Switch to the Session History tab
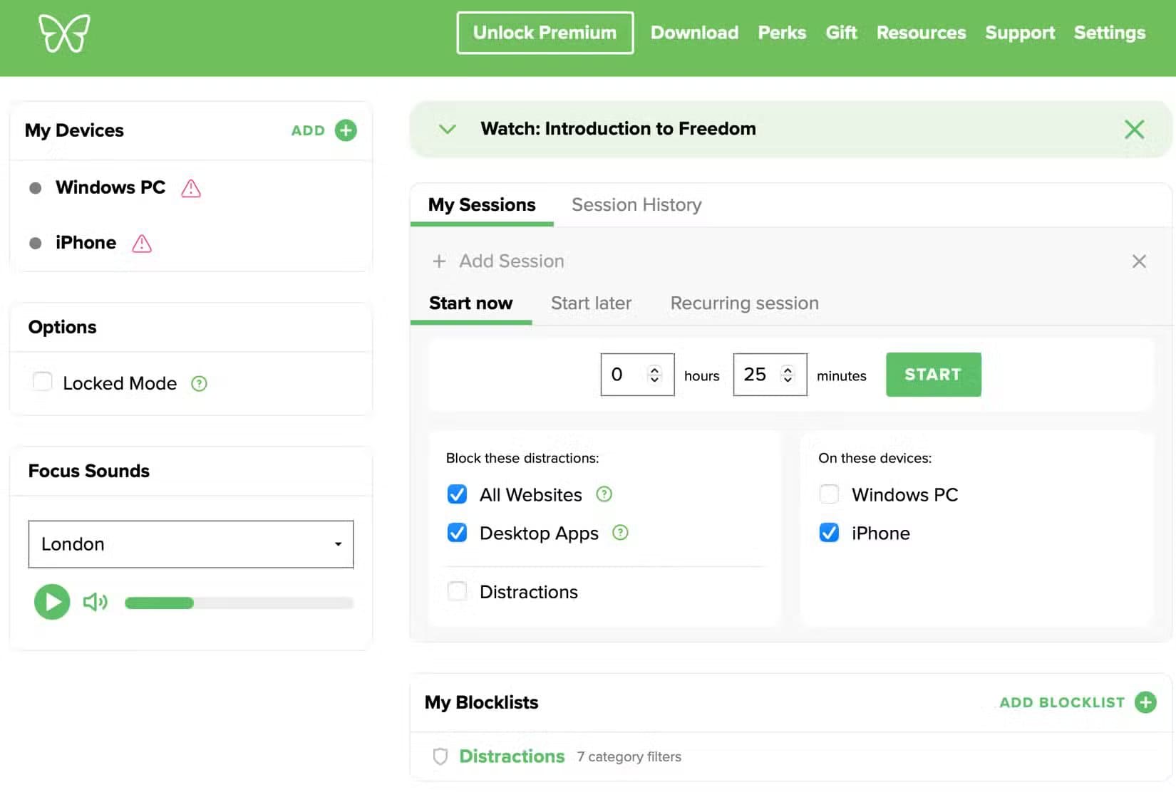This screenshot has width=1176, height=802. coord(636,205)
